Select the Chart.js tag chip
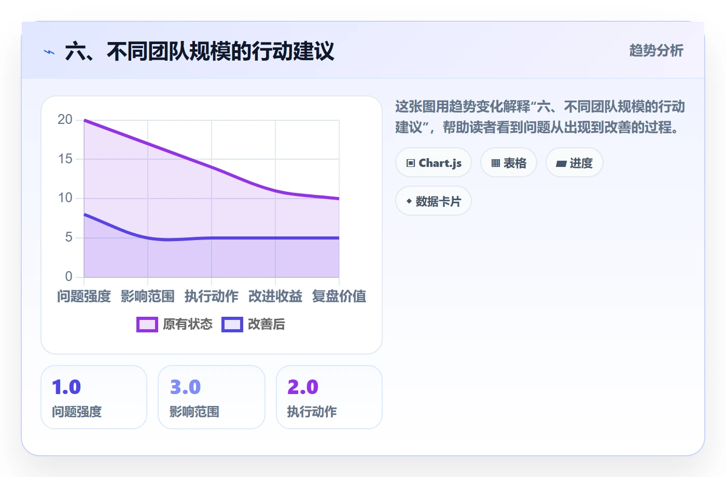Viewport: 726px width, 477px height. click(434, 163)
